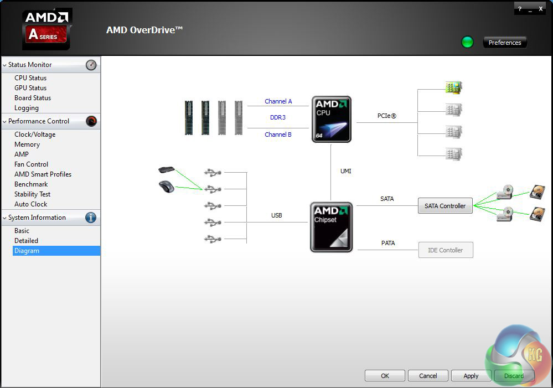Collapse the System Information section
553x388 pixels.
(5, 218)
